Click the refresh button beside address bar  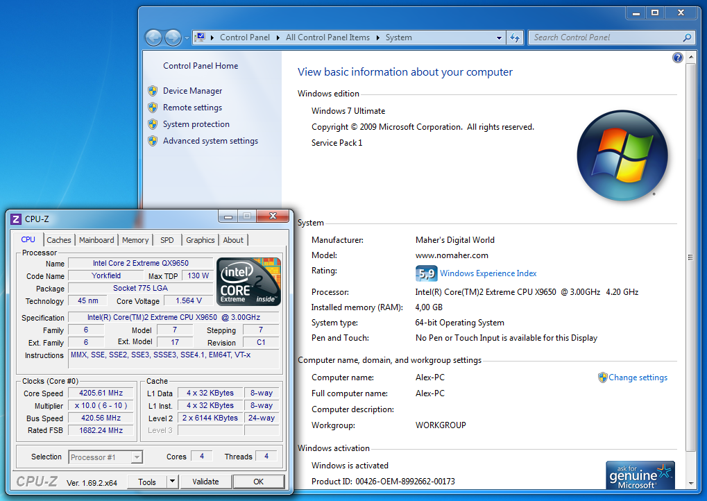[515, 37]
